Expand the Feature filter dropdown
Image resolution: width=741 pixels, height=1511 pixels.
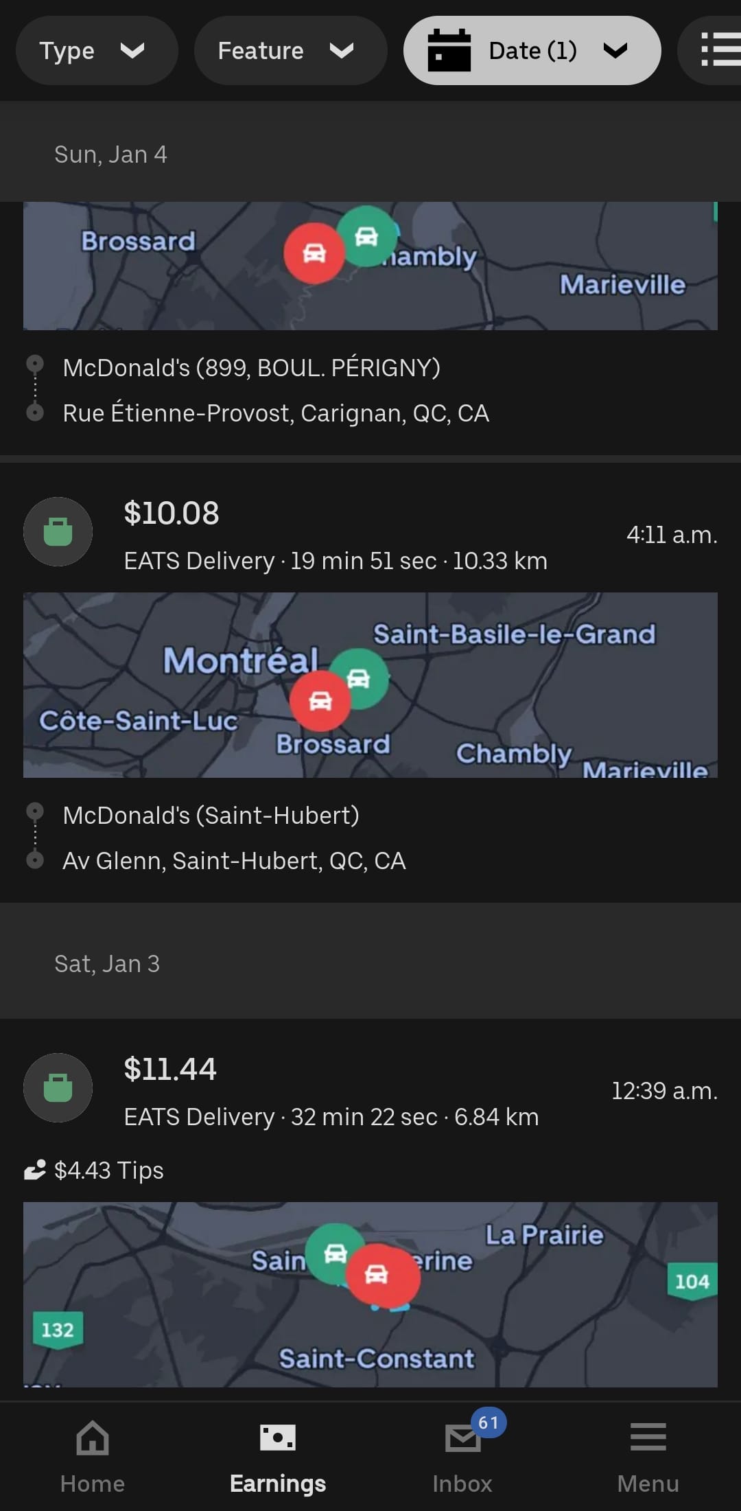click(x=290, y=51)
